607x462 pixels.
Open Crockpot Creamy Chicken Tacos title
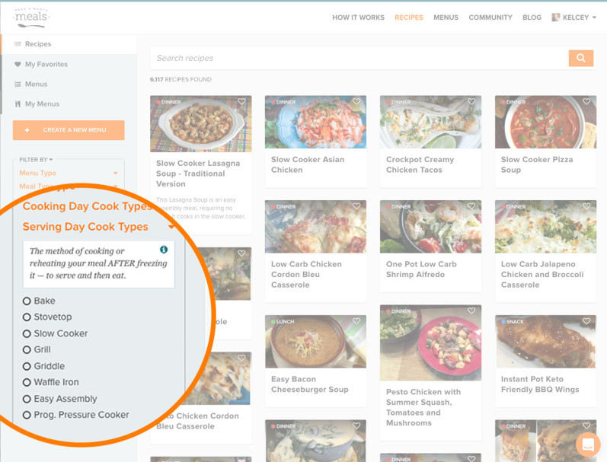(x=420, y=164)
